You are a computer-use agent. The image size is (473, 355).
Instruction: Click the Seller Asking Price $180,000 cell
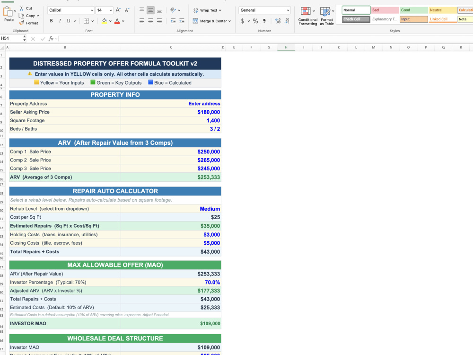171,112
